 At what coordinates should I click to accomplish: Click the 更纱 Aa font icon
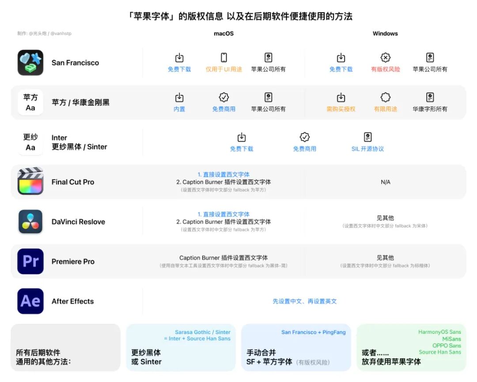click(30, 142)
